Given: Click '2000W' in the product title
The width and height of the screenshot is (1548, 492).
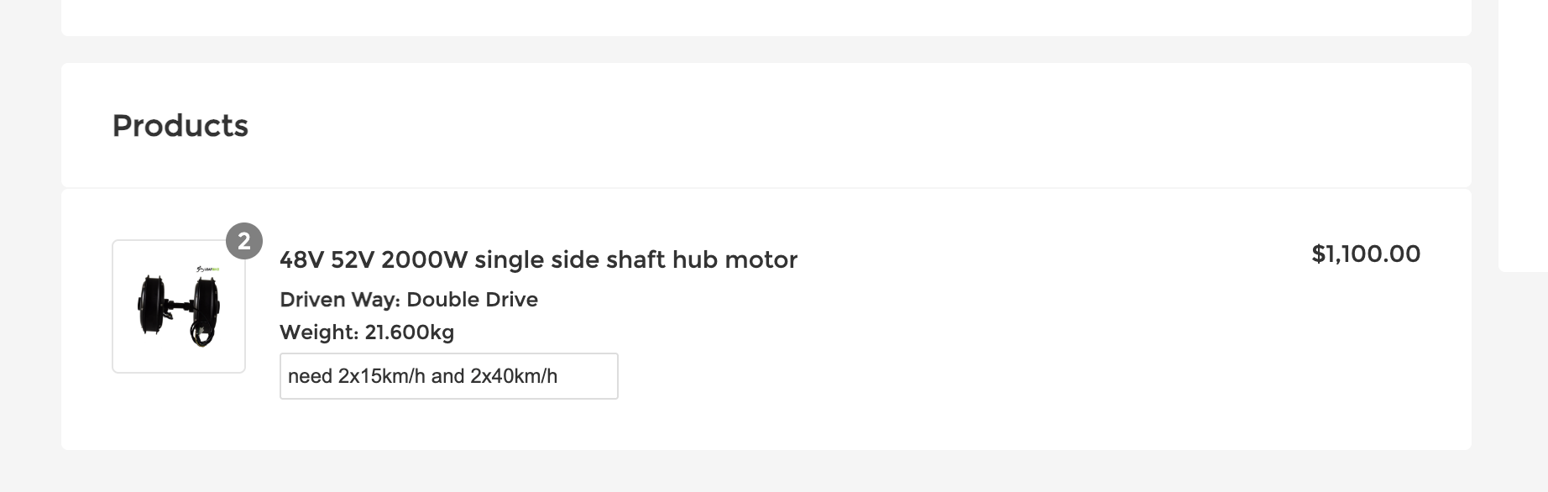Looking at the screenshot, I should pos(424,260).
